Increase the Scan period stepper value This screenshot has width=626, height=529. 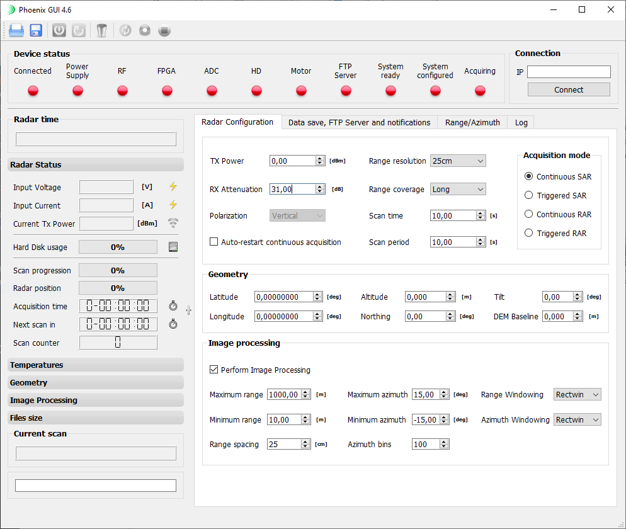point(481,239)
